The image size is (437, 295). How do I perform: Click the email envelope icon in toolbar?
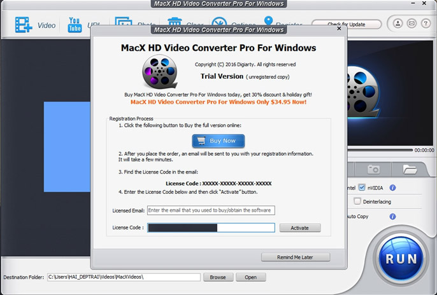[412, 24]
